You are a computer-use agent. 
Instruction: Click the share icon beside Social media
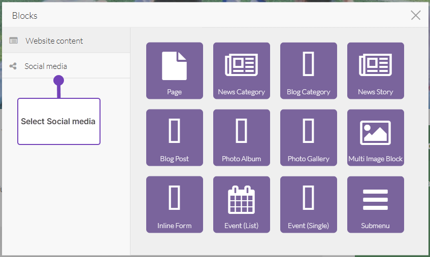[13, 66]
